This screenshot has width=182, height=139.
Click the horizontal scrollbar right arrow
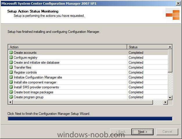165,102
